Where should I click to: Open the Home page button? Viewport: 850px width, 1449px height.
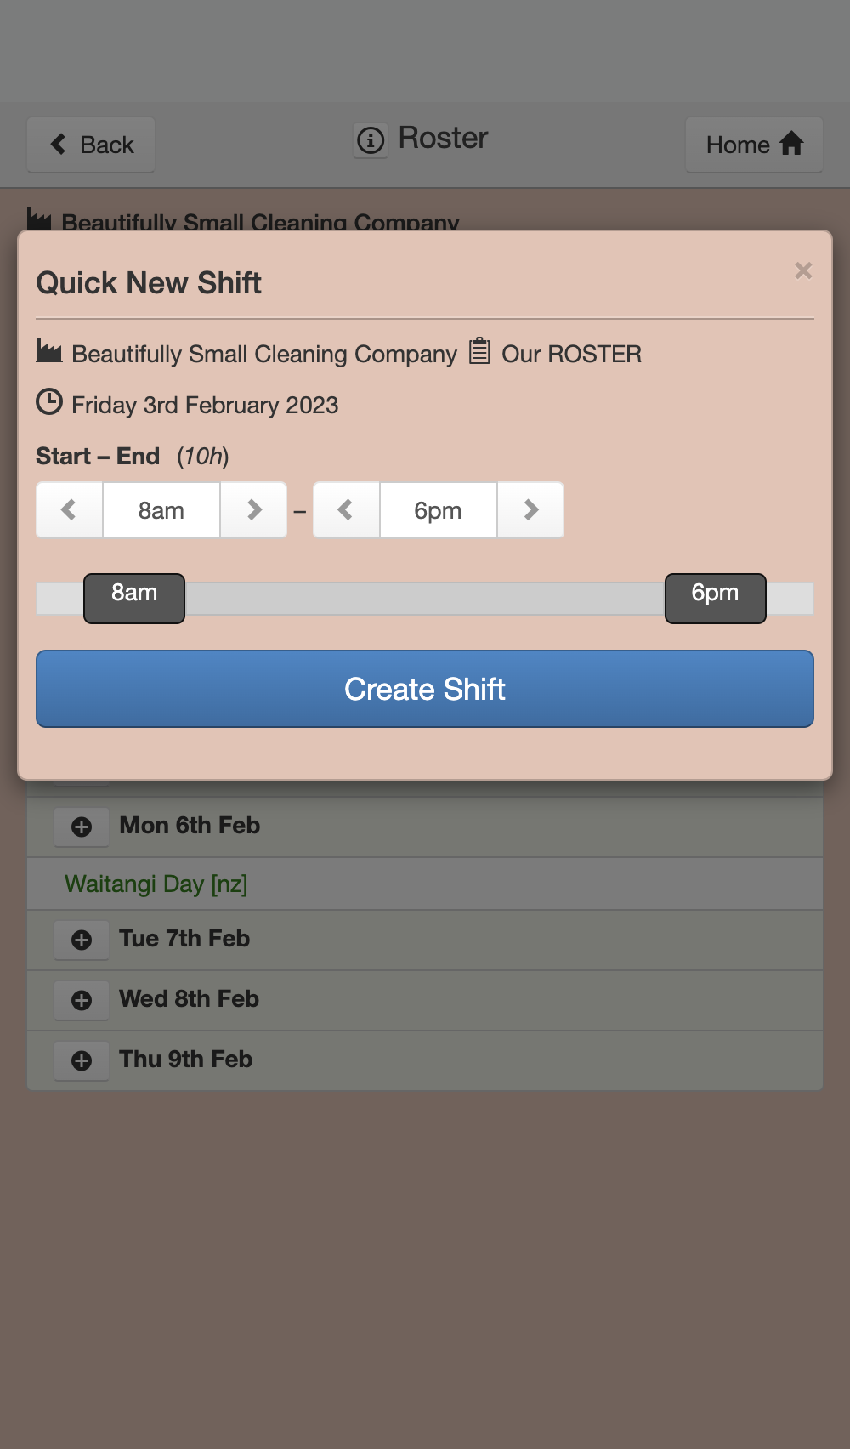754,145
